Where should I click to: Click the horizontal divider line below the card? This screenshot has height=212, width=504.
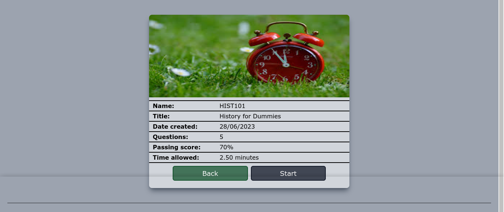pos(249,203)
